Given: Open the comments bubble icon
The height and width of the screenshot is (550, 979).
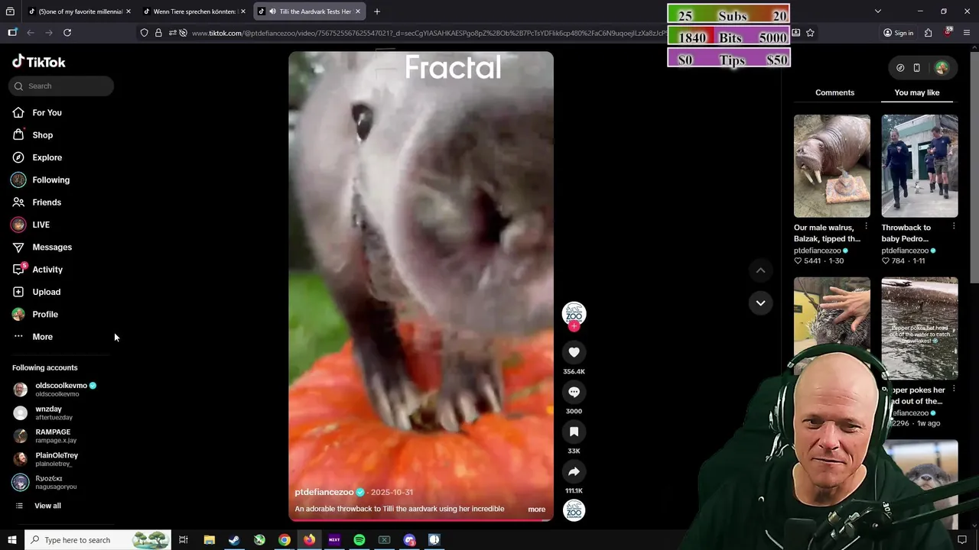Looking at the screenshot, I should pyautogui.click(x=574, y=392).
